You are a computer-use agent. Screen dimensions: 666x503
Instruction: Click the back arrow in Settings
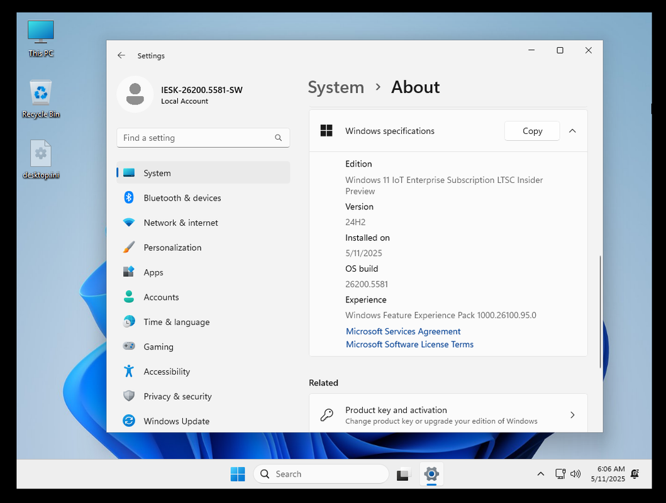pos(121,55)
